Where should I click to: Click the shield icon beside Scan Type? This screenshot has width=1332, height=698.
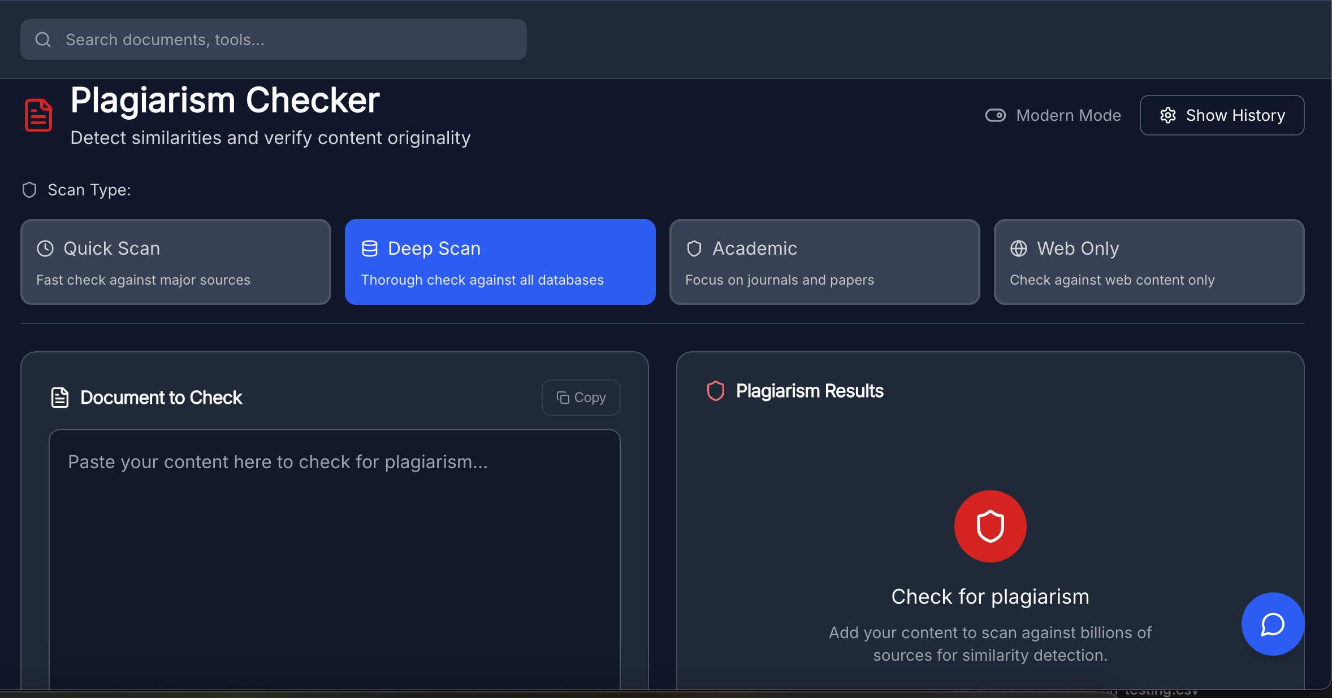29,190
